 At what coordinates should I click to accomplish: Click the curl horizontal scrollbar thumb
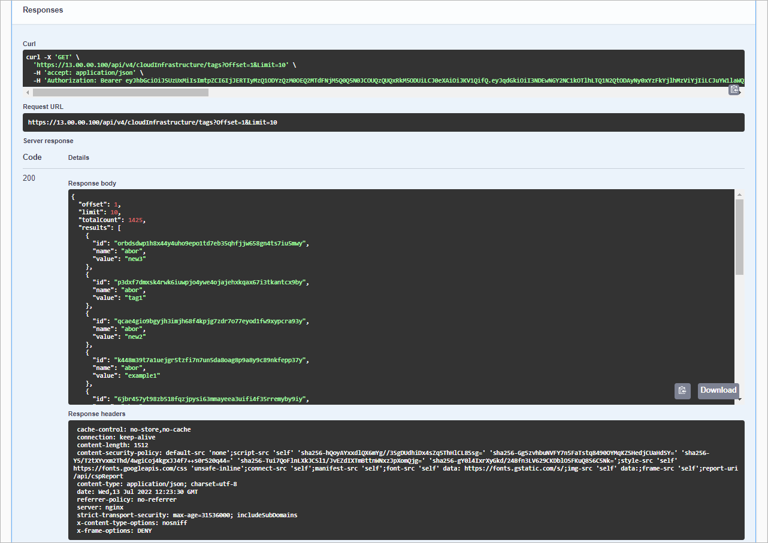tap(120, 93)
